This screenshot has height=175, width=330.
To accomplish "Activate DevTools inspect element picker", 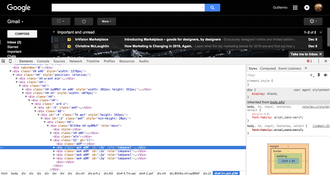I will pyautogui.click(x=3, y=61).
